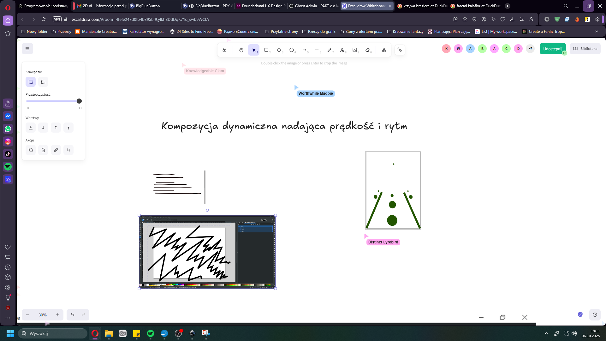Click the Udostępnij share button
The height and width of the screenshot is (341, 606).
point(553,49)
